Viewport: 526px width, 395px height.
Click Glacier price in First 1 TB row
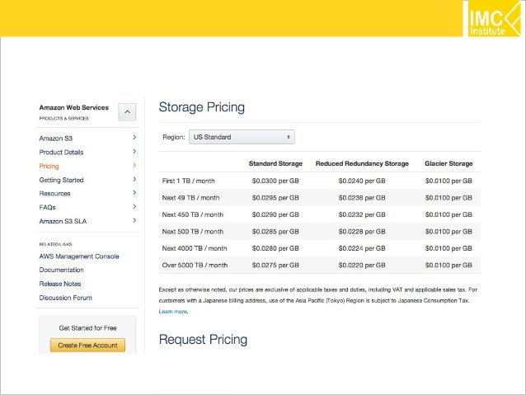click(x=449, y=181)
